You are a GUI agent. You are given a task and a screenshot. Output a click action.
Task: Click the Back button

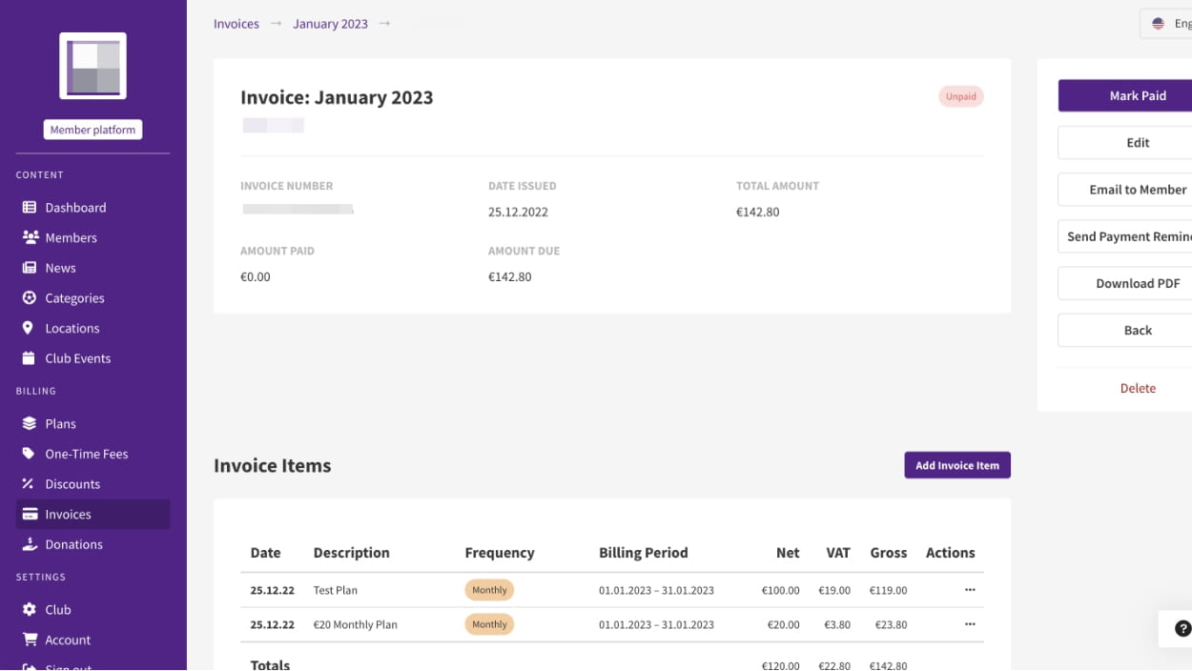pyautogui.click(x=1125, y=330)
